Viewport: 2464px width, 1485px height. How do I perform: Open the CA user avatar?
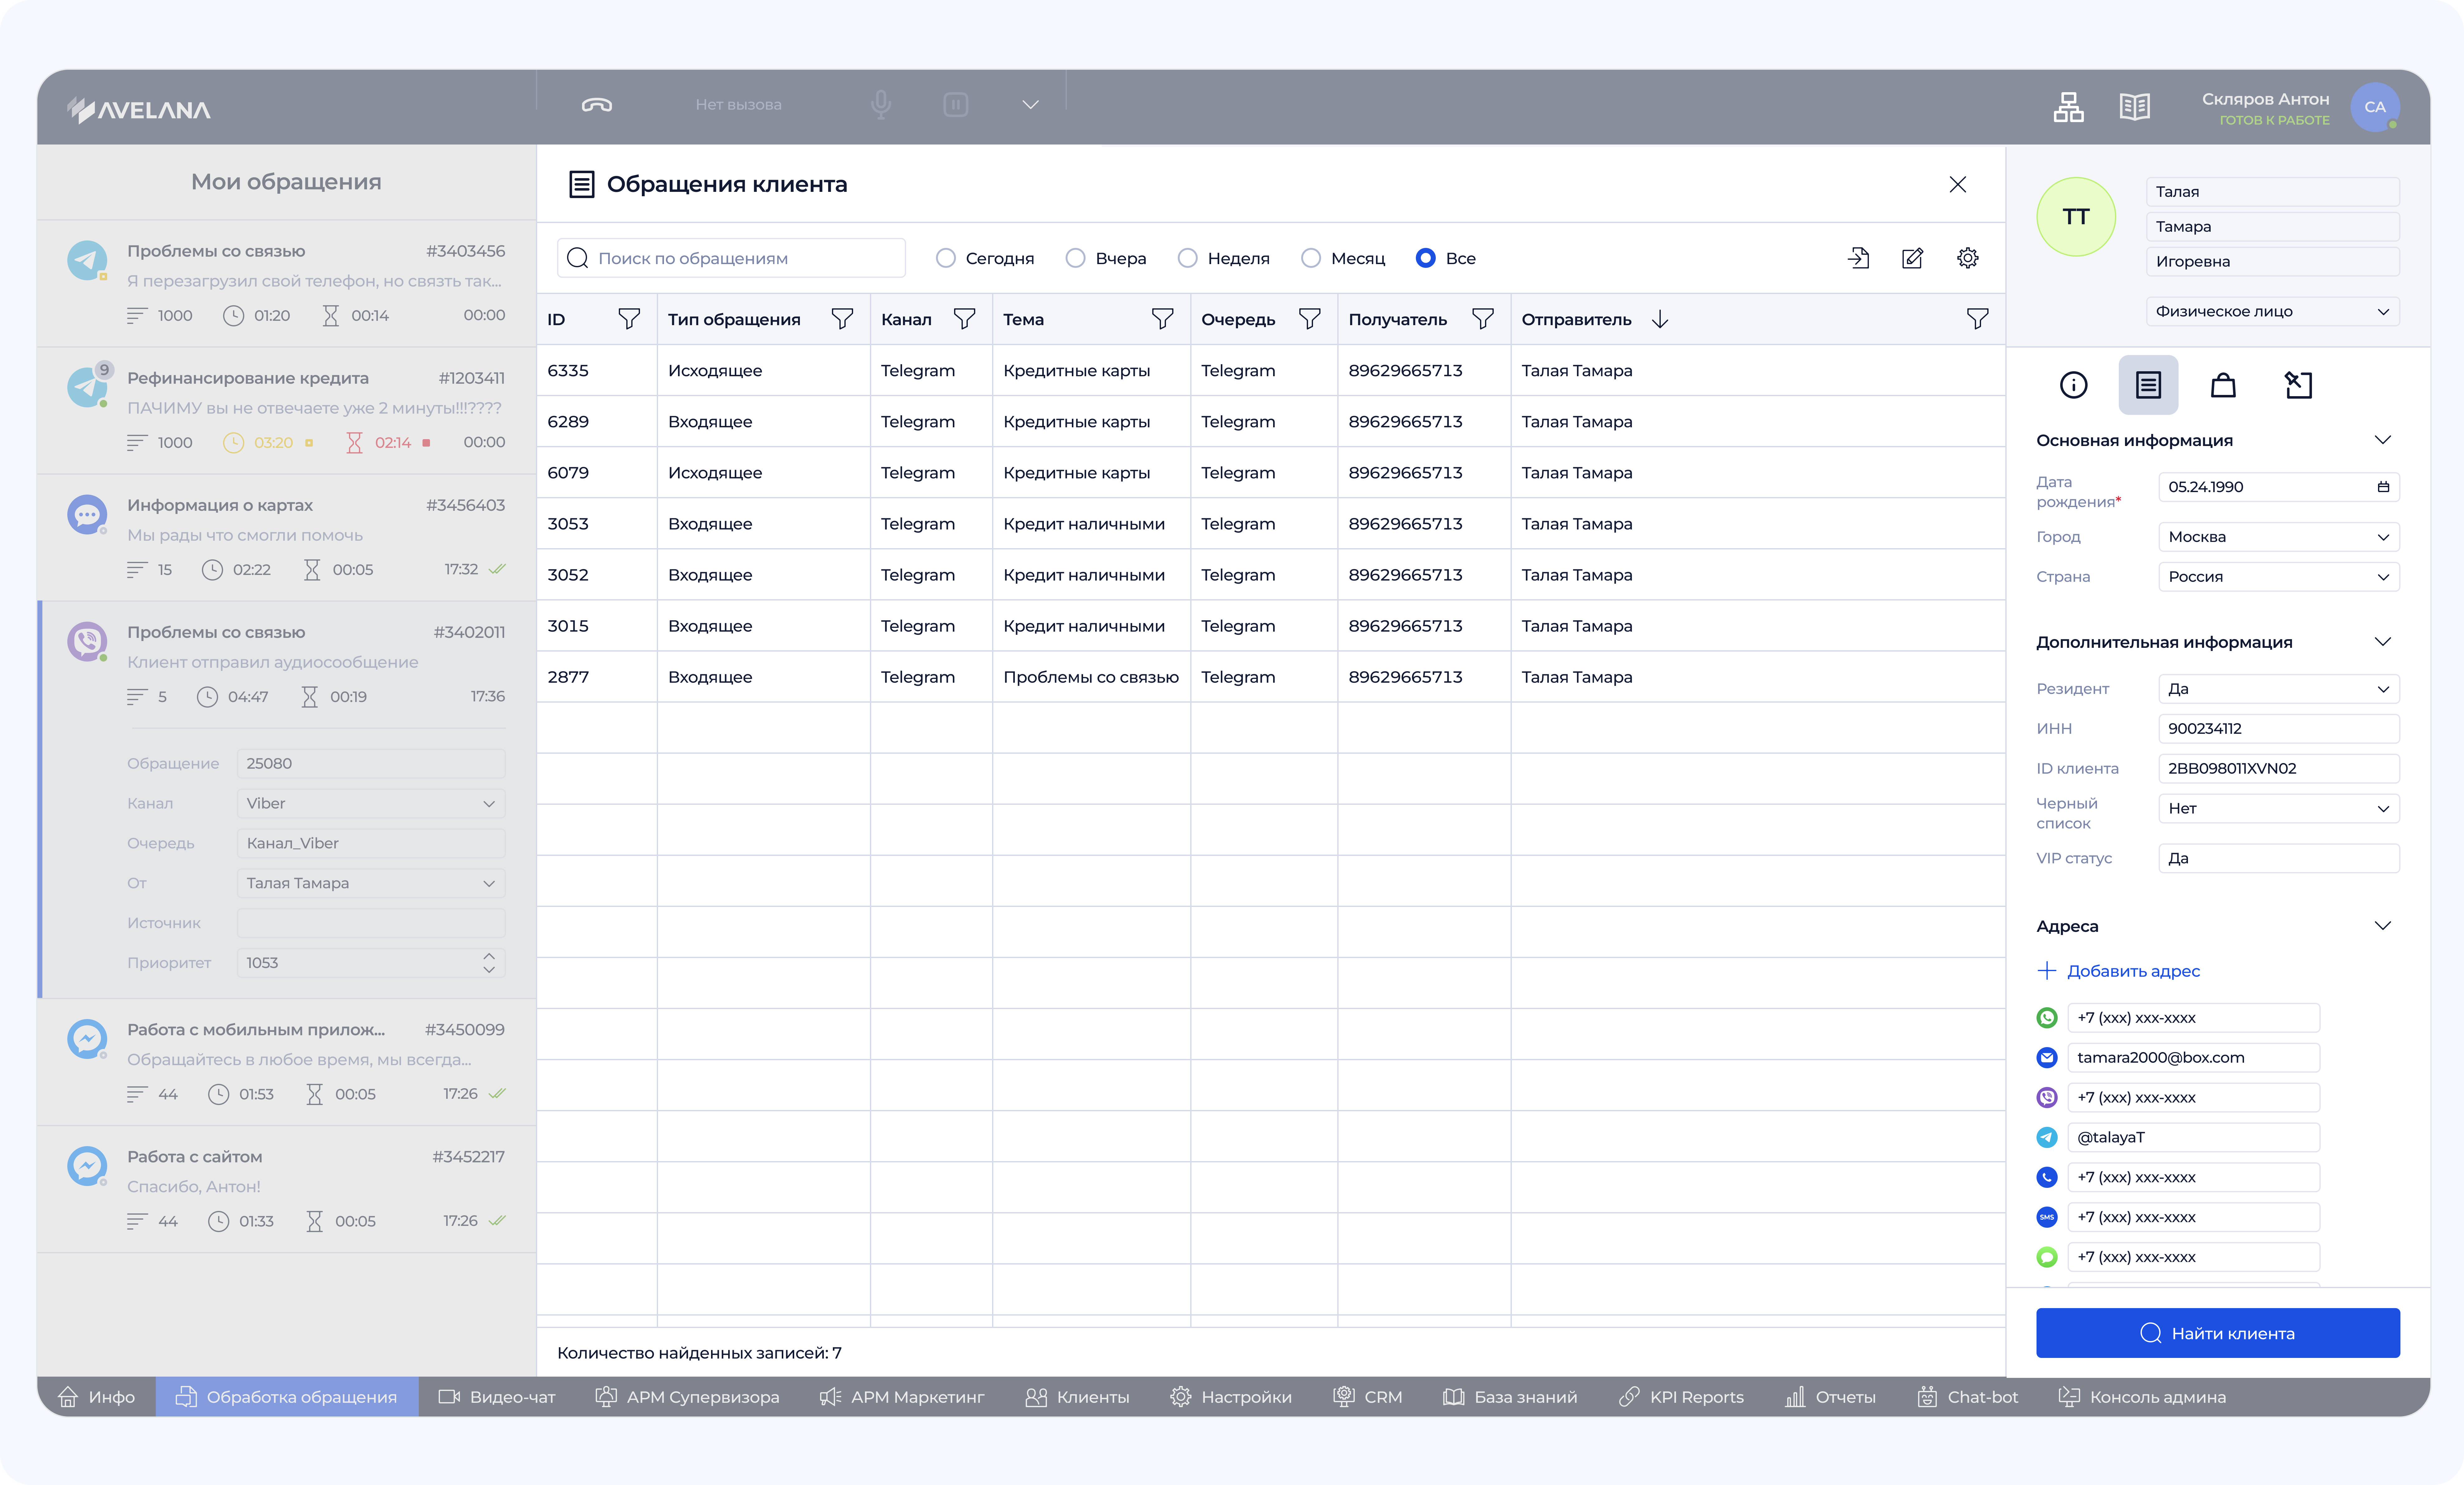coord(2375,107)
